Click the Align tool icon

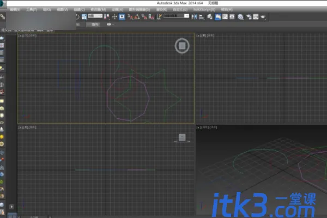point(202,17)
